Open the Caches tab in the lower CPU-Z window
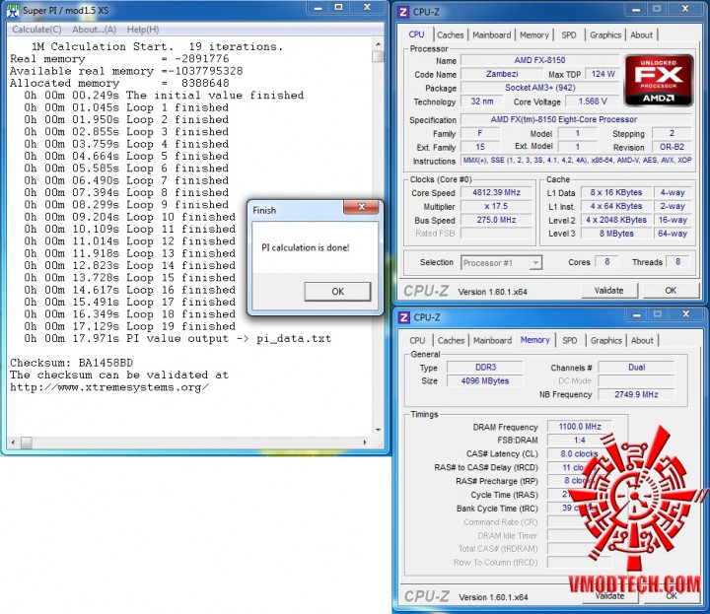The image size is (710, 614). 451,340
